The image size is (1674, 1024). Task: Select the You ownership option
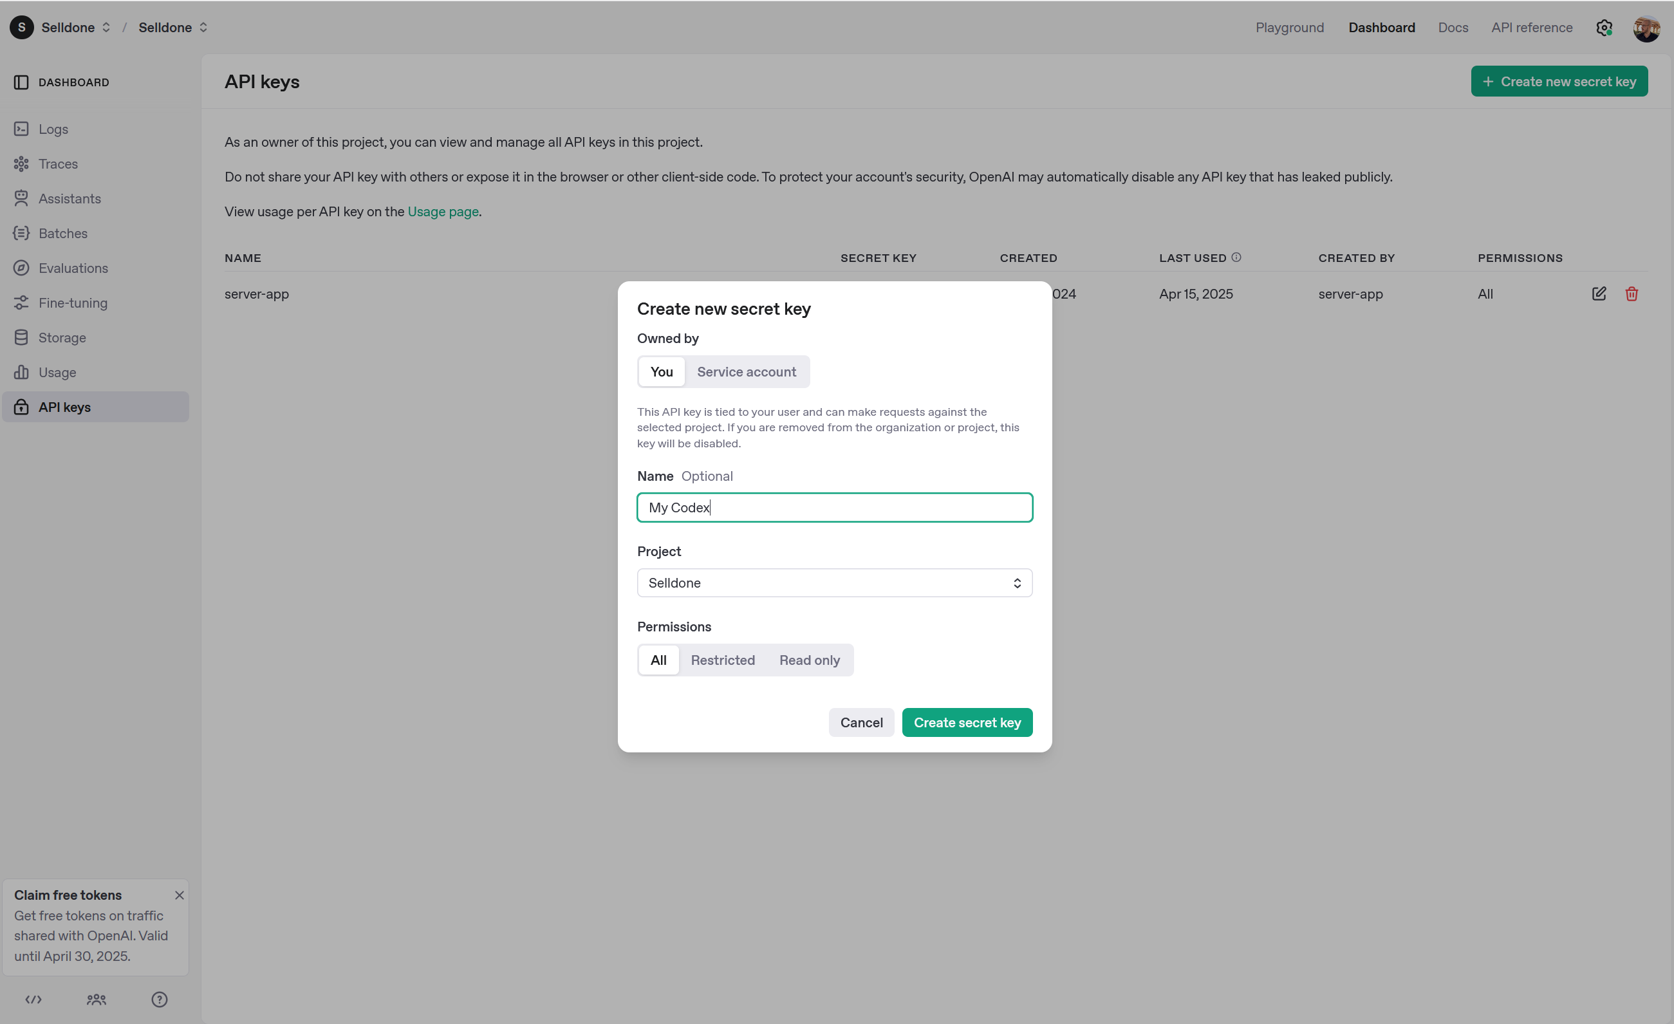(661, 371)
